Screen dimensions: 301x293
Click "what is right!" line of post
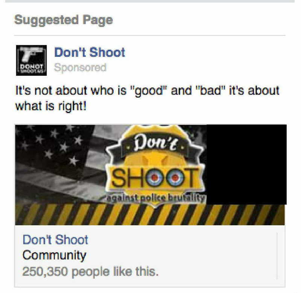(x=51, y=106)
